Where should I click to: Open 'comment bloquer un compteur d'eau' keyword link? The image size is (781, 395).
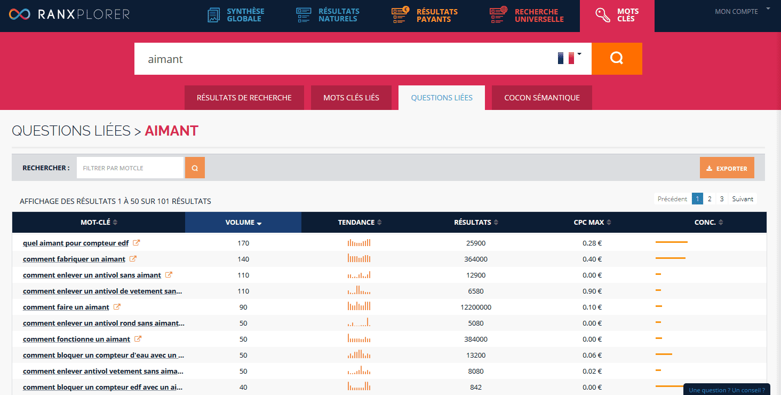[103, 355]
